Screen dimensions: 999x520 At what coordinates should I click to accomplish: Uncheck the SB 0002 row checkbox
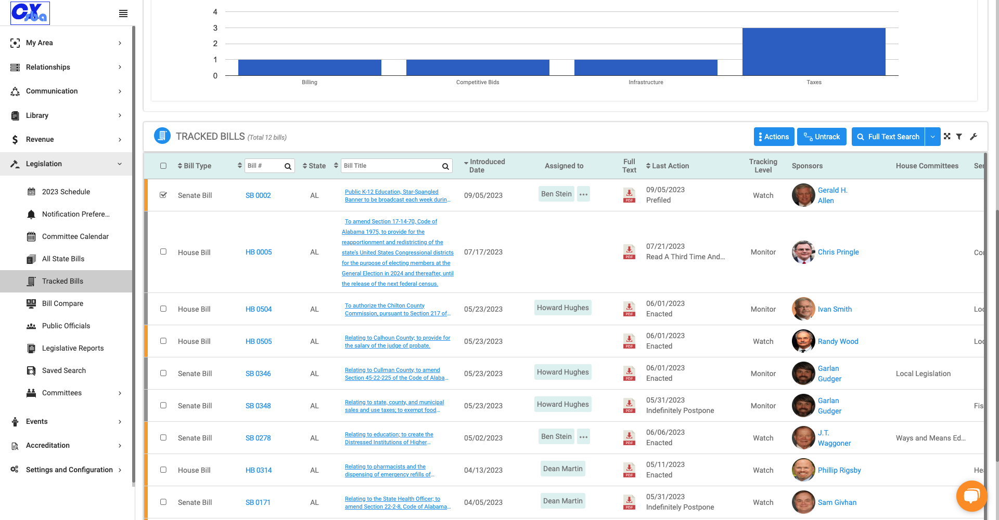(x=163, y=195)
